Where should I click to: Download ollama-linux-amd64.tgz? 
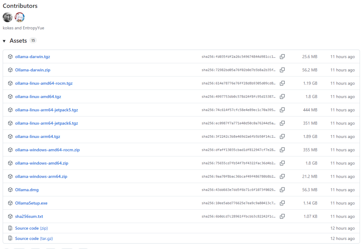pyautogui.click(x=38, y=97)
